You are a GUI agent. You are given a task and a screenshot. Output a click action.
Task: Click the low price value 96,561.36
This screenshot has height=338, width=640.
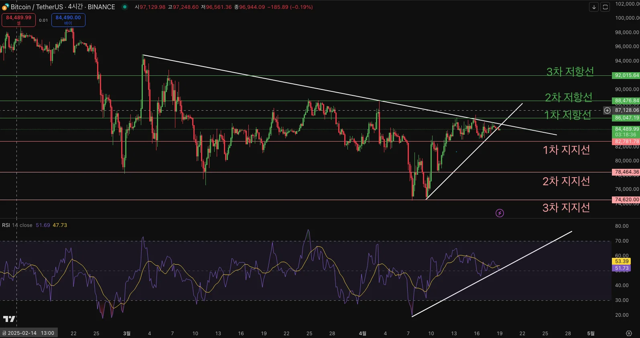tap(219, 7)
